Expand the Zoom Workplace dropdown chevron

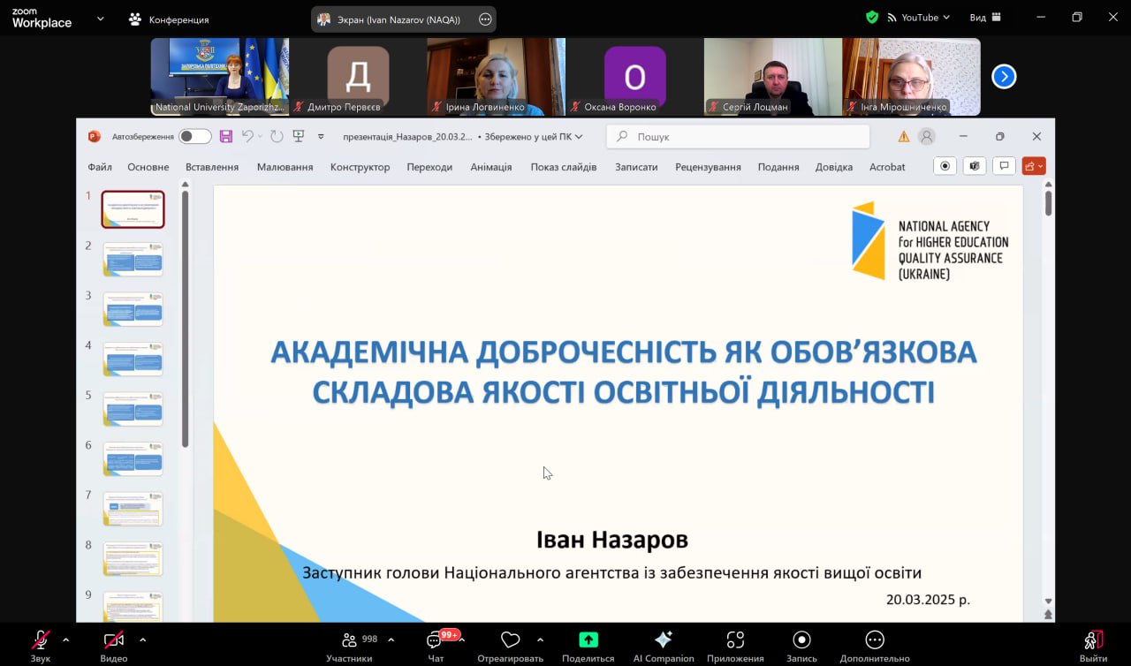(100, 18)
